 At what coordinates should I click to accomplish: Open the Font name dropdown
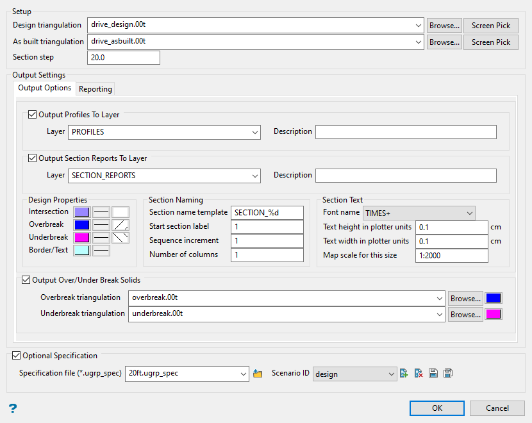[x=469, y=213]
